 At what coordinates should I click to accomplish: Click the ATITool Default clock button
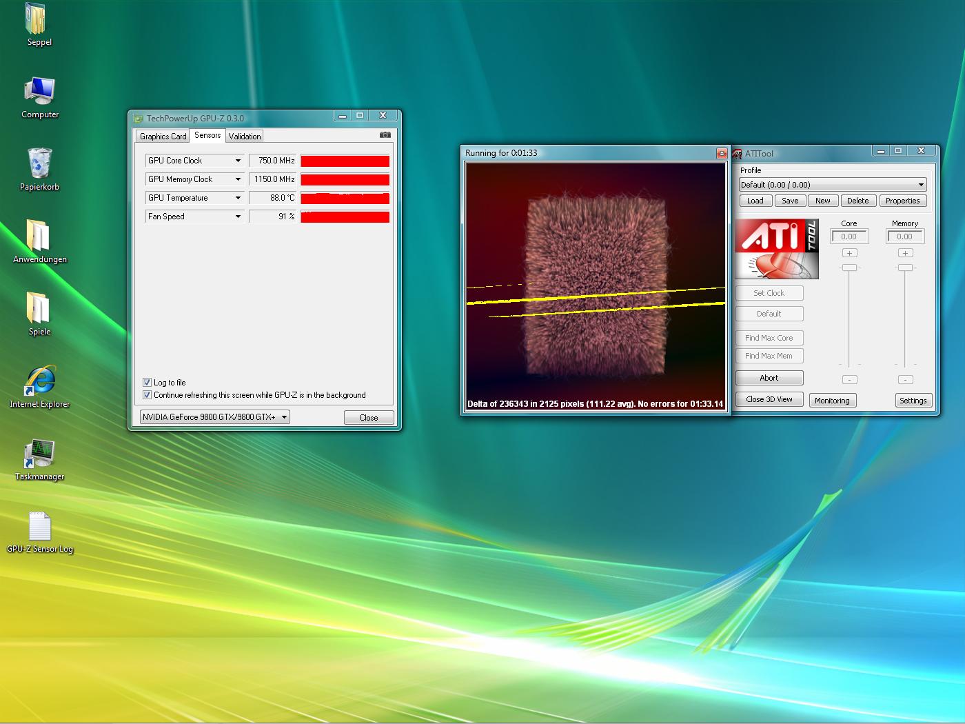[x=769, y=314]
